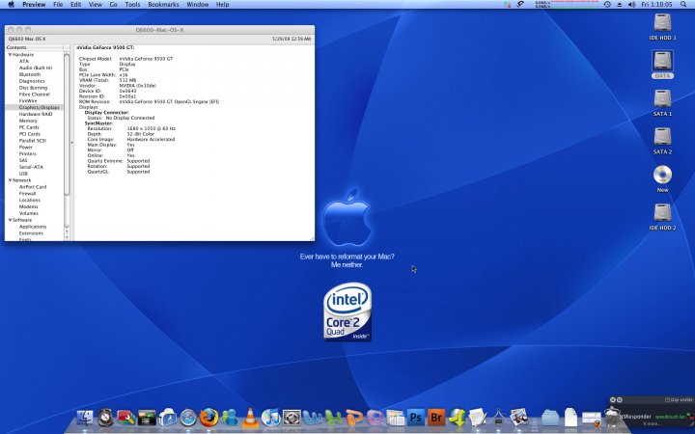Screen dimensions: 695x434
Task: Open the Preview application menu
Action: 34,5
